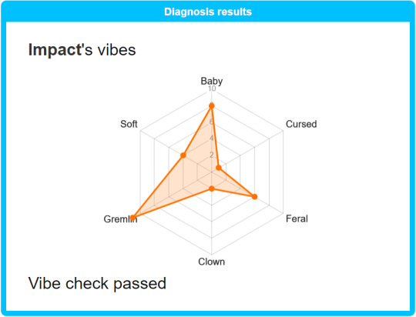Click the bold name "Impact"

pyautogui.click(x=55, y=50)
